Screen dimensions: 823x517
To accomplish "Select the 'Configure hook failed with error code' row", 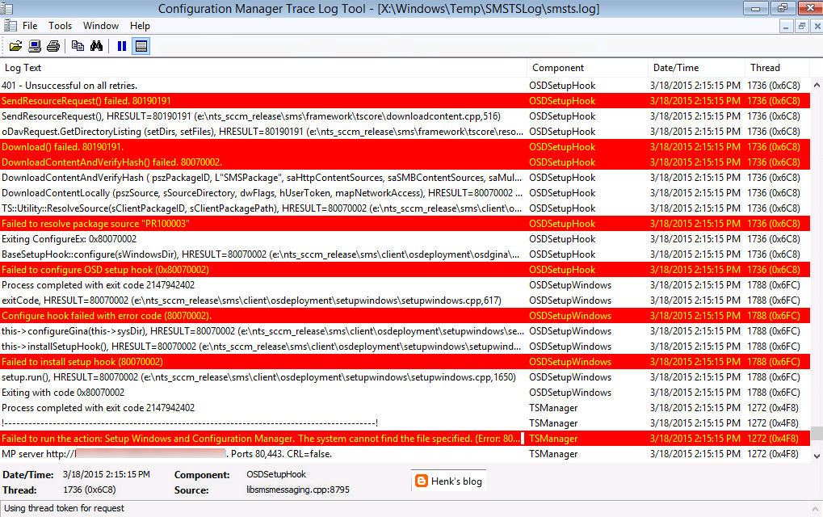I will point(405,316).
